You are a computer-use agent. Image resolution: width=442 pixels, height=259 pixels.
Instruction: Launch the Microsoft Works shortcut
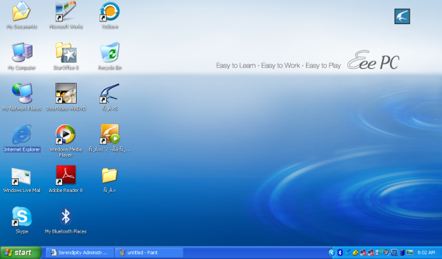pyautogui.click(x=66, y=15)
